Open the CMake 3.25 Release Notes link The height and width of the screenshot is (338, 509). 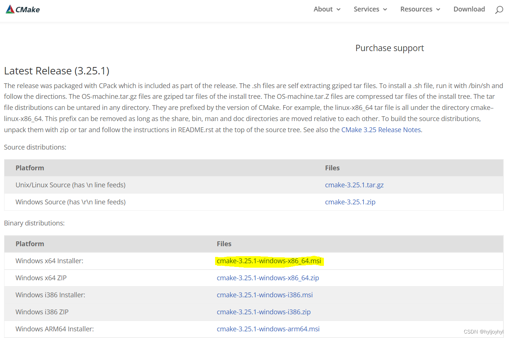[x=381, y=130]
